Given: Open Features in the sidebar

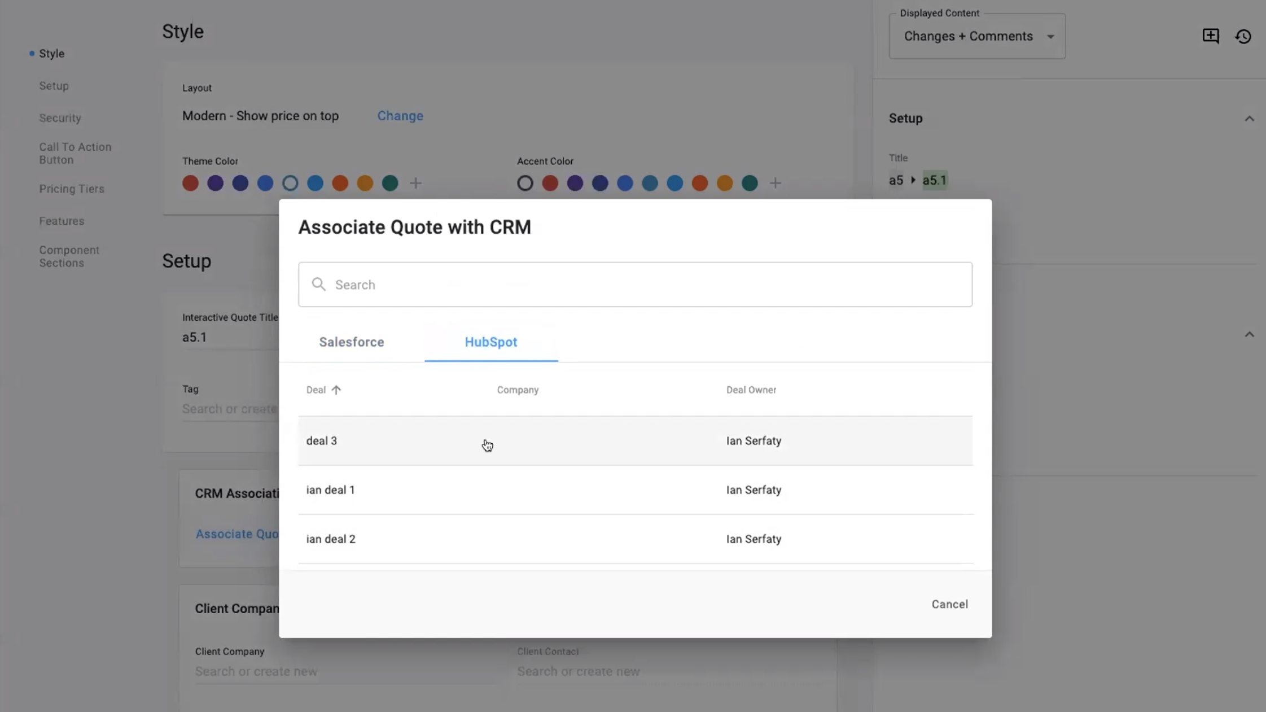Looking at the screenshot, I should (62, 221).
